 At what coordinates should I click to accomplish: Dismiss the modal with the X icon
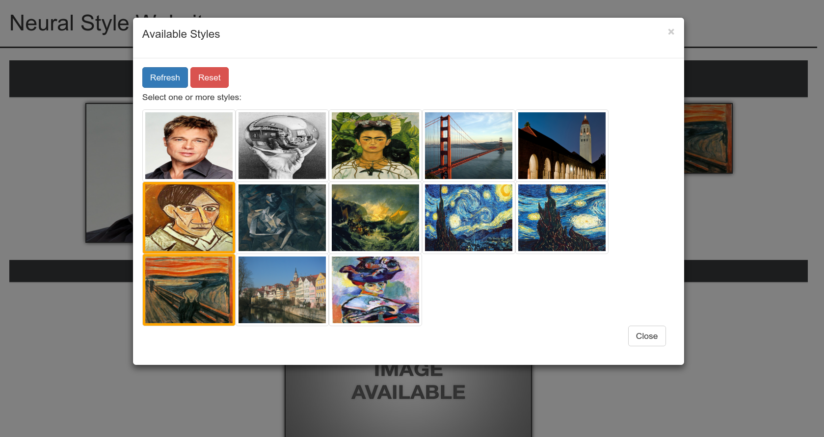(x=671, y=32)
